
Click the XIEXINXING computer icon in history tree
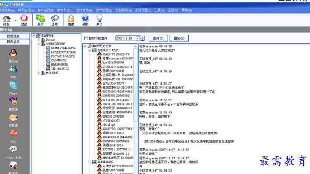point(95,162)
